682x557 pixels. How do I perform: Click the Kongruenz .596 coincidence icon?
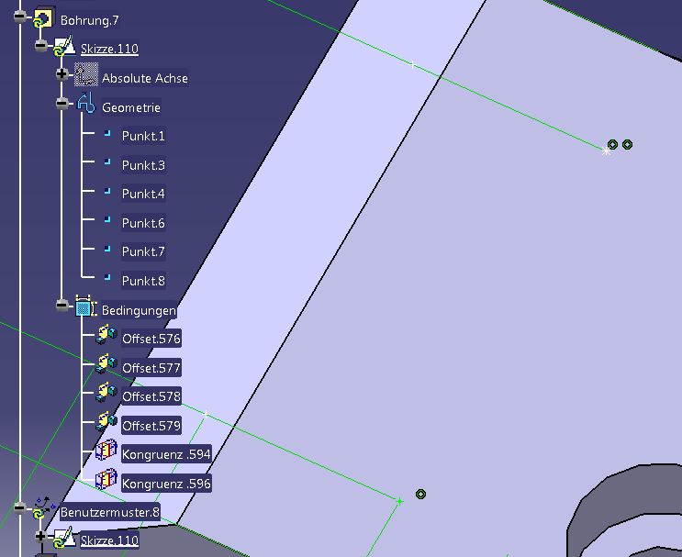pos(106,480)
